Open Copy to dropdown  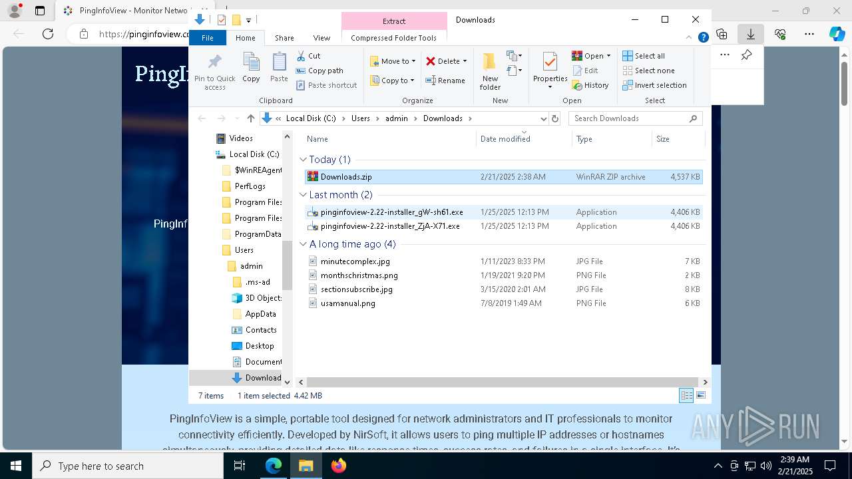[x=393, y=80]
